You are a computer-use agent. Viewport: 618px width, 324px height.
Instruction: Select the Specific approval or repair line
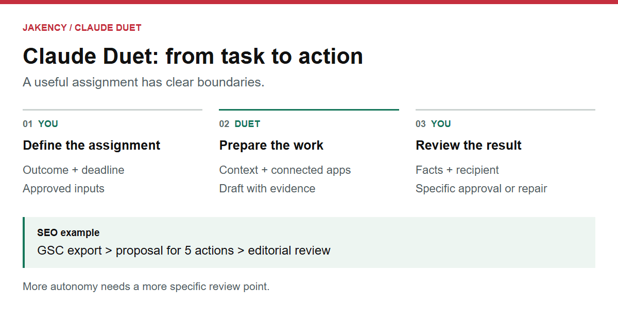[482, 189]
